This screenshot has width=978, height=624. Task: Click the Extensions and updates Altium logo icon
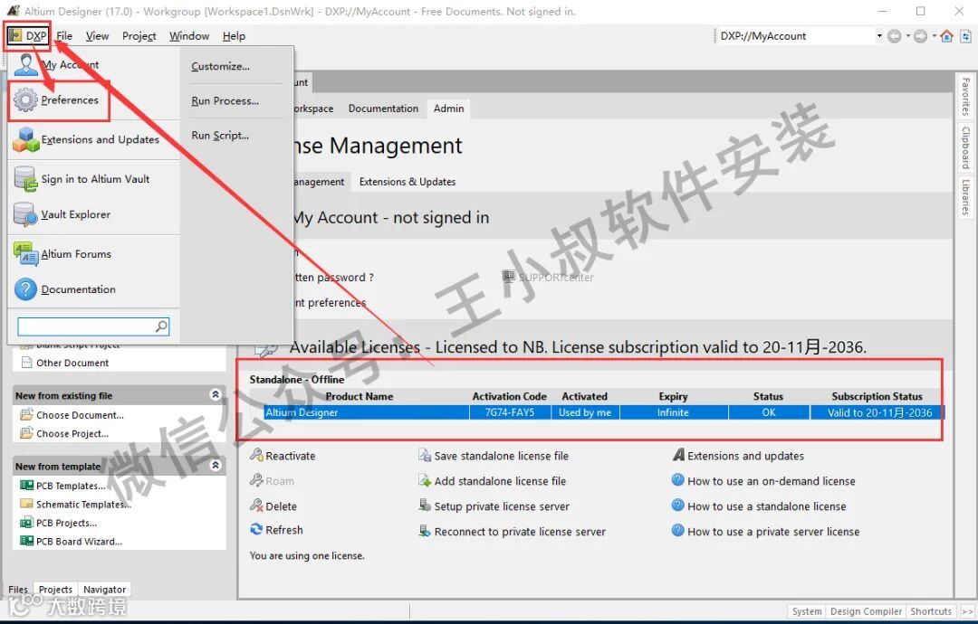[x=678, y=455]
